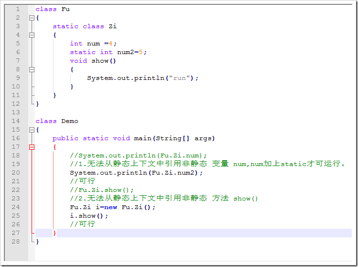Click the System.out.println(Fu.Zi.num2) statement
This screenshot has height=267, width=358.
[136, 173]
